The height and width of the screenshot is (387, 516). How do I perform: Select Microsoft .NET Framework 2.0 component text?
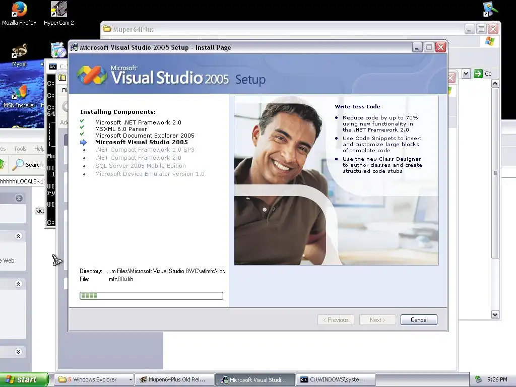point(138,122)
